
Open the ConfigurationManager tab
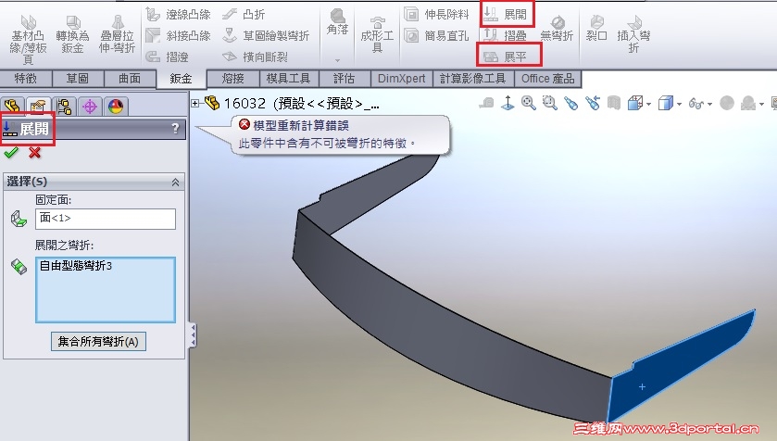[x=64, y=107]
